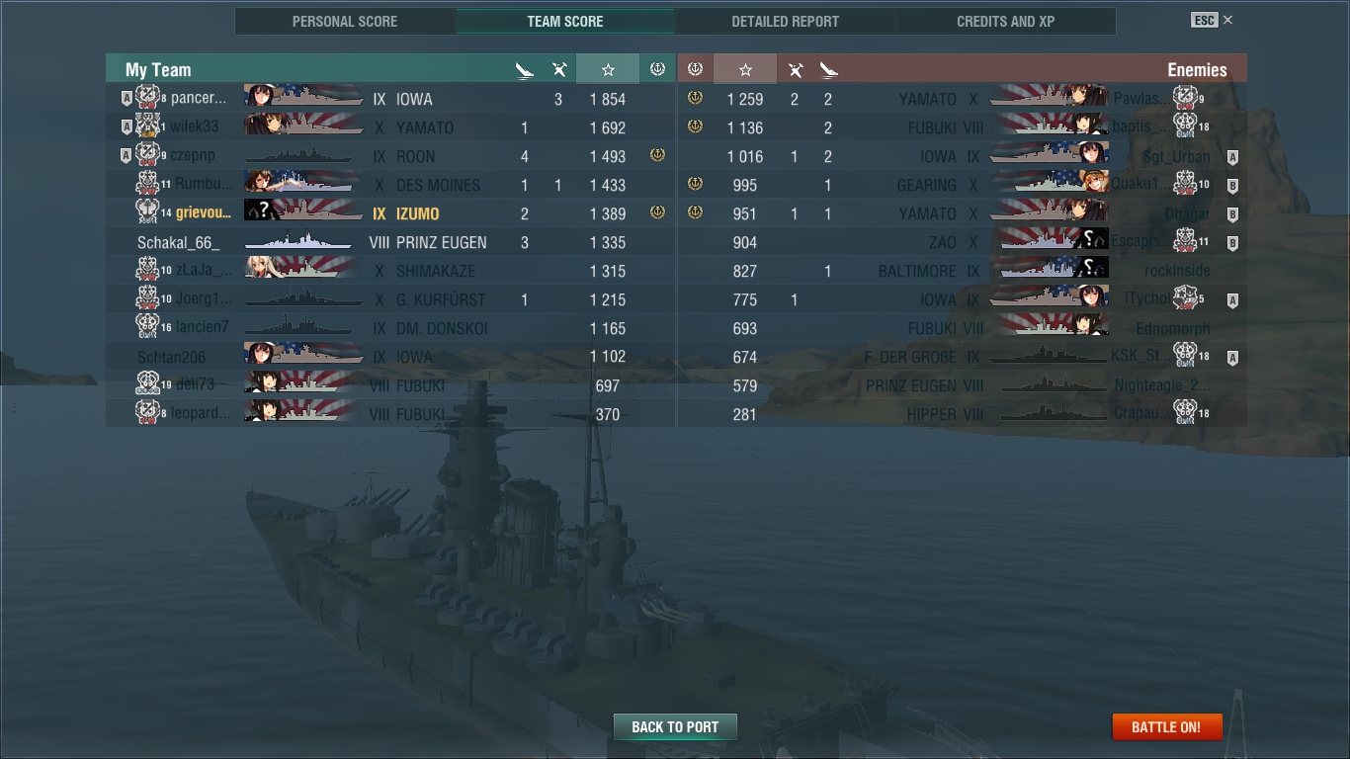Sort Enemies by planes shot down icon
Viewport: 1350px width, 759px height.
click(795, 69)
